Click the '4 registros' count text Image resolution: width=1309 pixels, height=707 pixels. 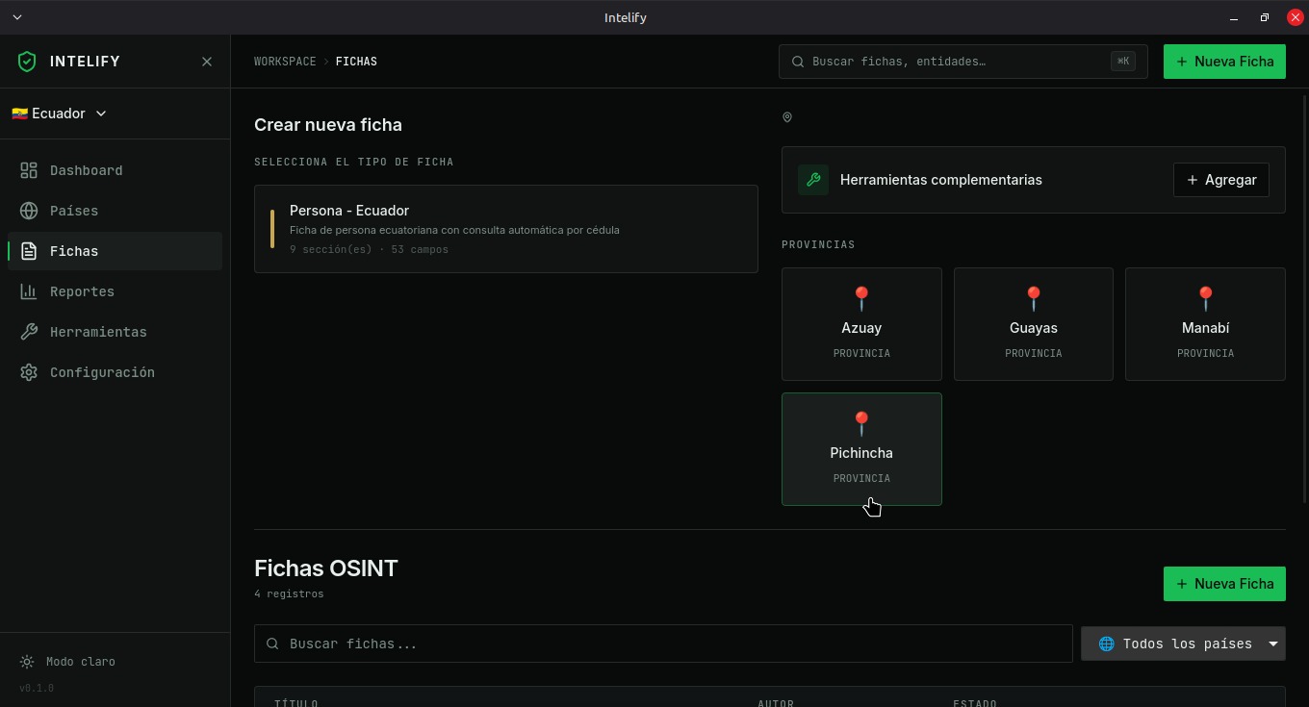pyautogui.click(x=289, y=593)
